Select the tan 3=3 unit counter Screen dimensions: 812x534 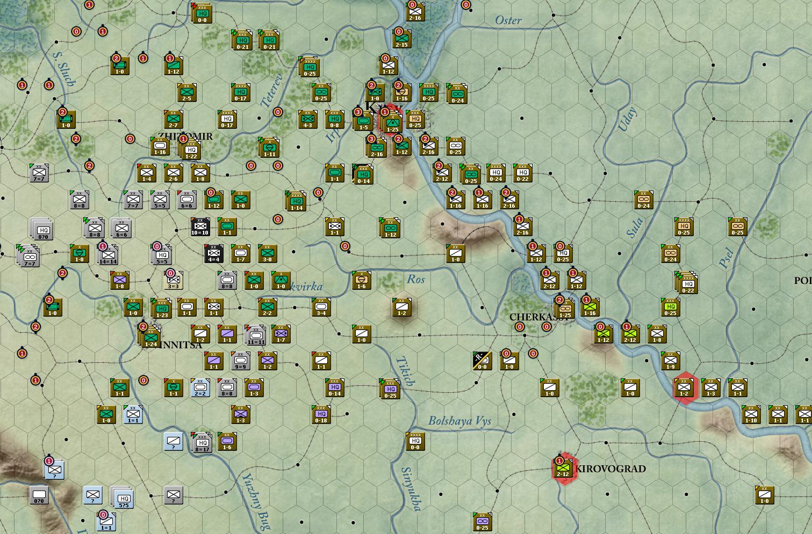tap(173, 280)
